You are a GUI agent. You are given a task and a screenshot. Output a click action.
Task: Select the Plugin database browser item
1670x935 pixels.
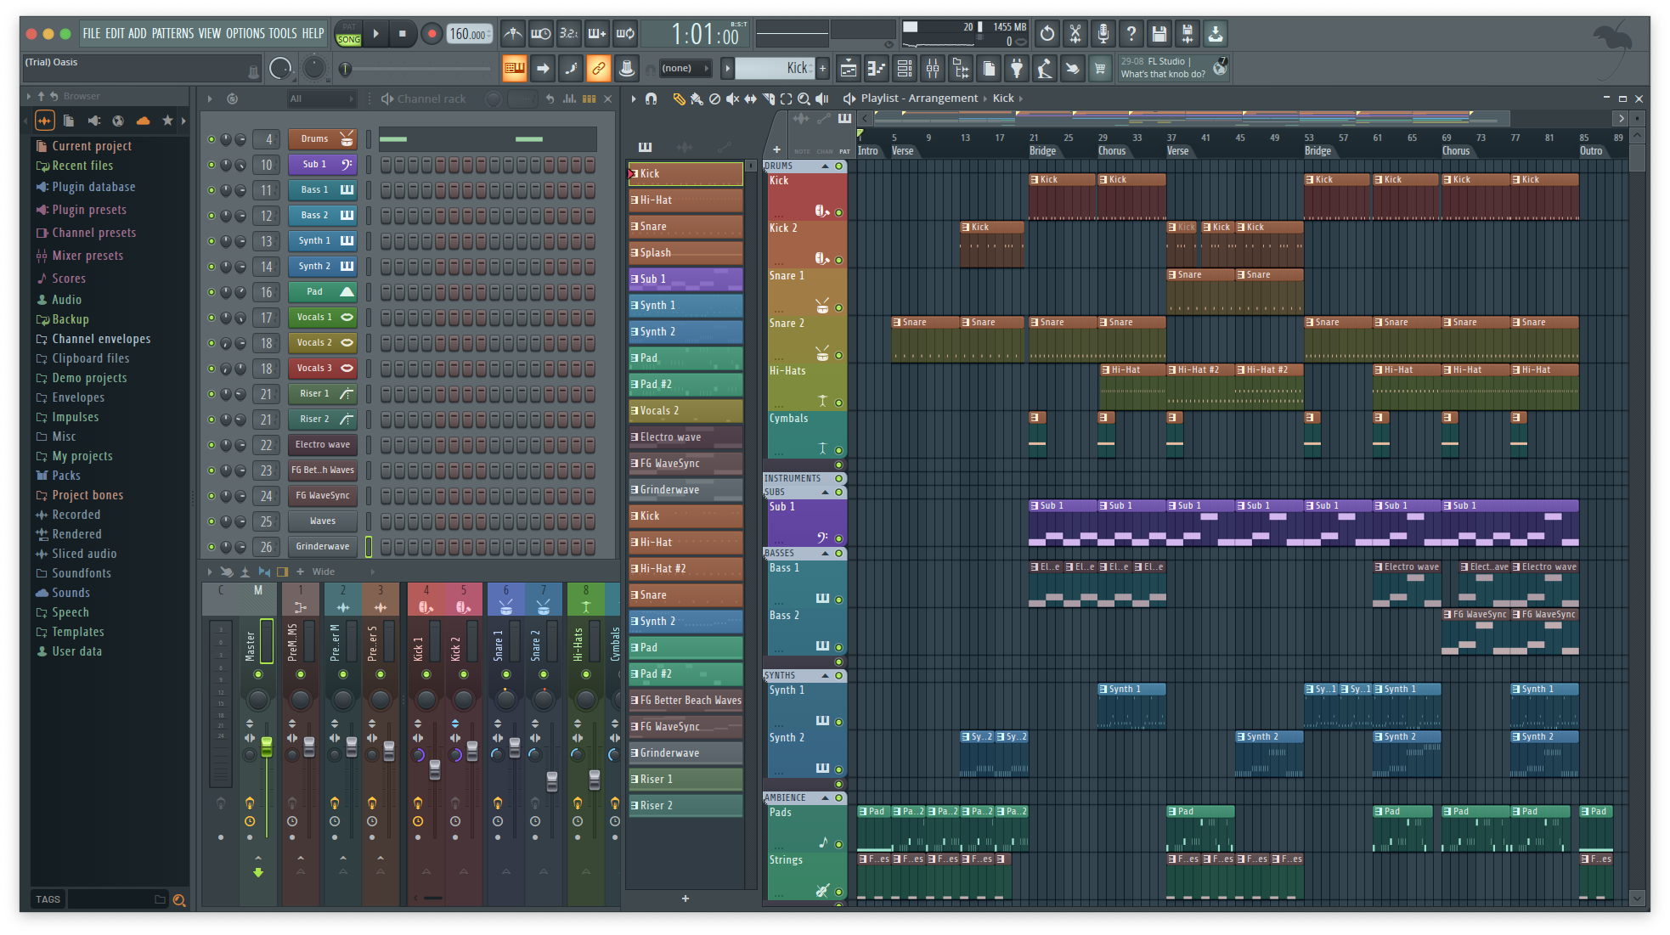click(x=93, y=187)
